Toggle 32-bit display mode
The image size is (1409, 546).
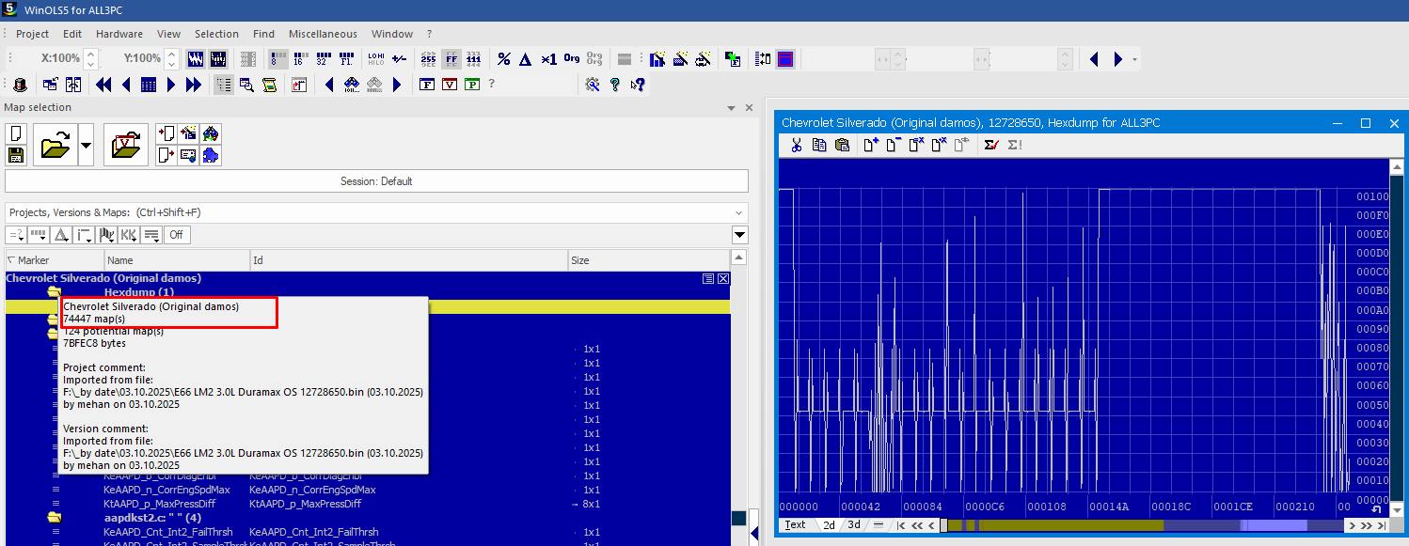coord(323,59)
